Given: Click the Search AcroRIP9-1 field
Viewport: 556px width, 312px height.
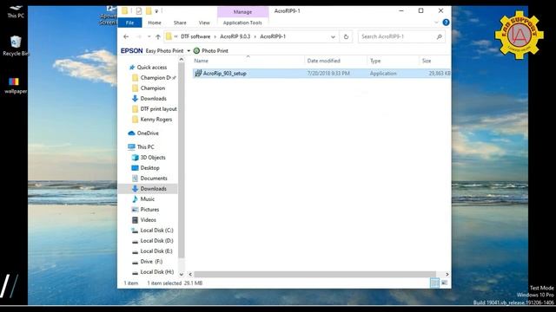Looking at the screenshot, I should coord(401,36).
